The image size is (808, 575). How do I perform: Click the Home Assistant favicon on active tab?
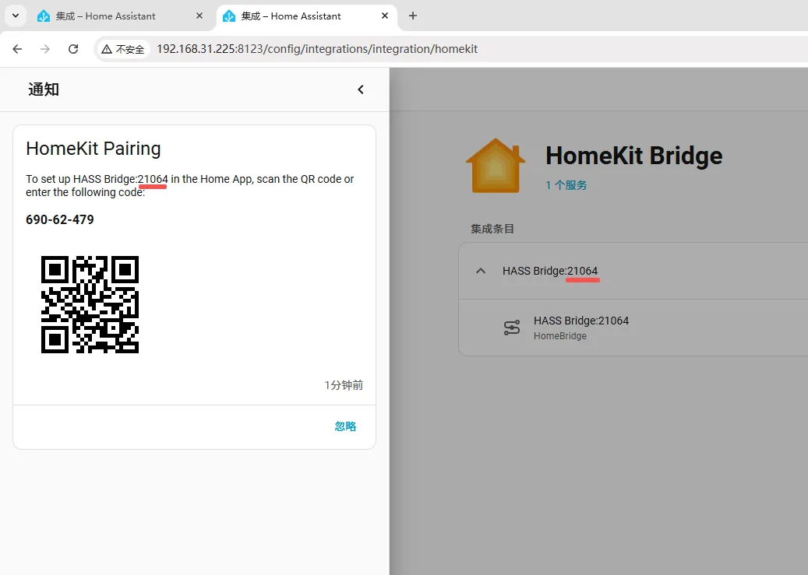point(229,16)
